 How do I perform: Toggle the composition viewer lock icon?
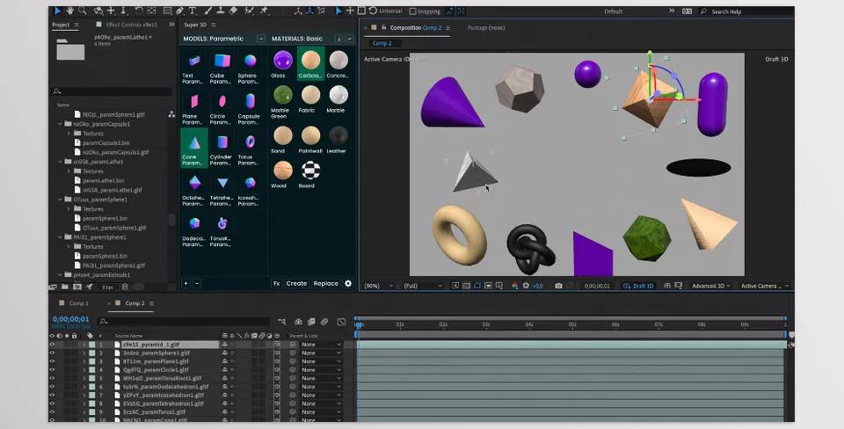[384, 27]
